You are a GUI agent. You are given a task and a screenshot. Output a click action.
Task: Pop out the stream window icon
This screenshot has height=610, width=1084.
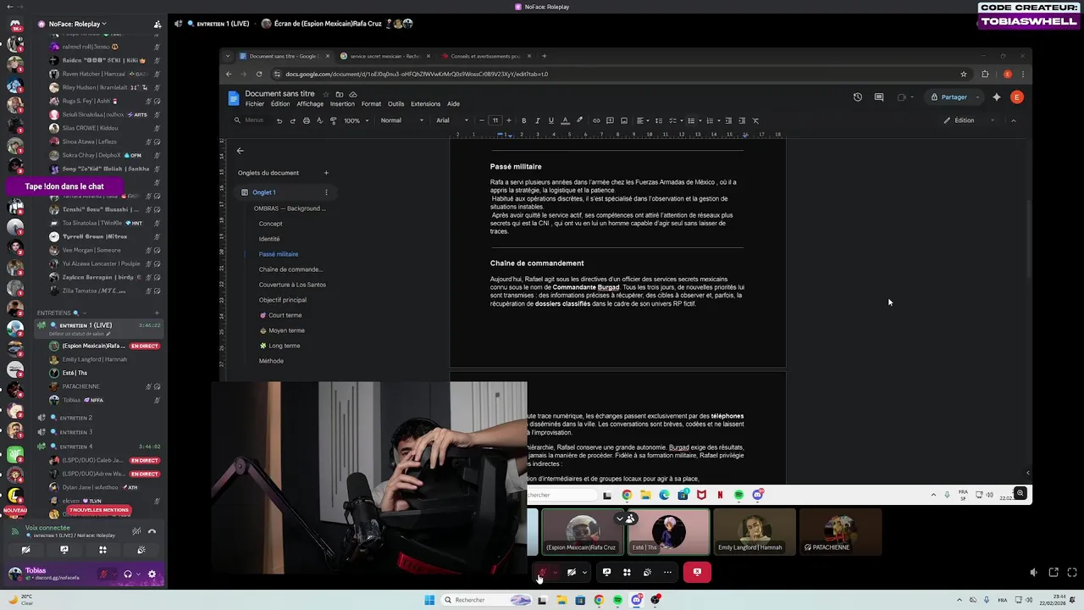coord(1054,573)
